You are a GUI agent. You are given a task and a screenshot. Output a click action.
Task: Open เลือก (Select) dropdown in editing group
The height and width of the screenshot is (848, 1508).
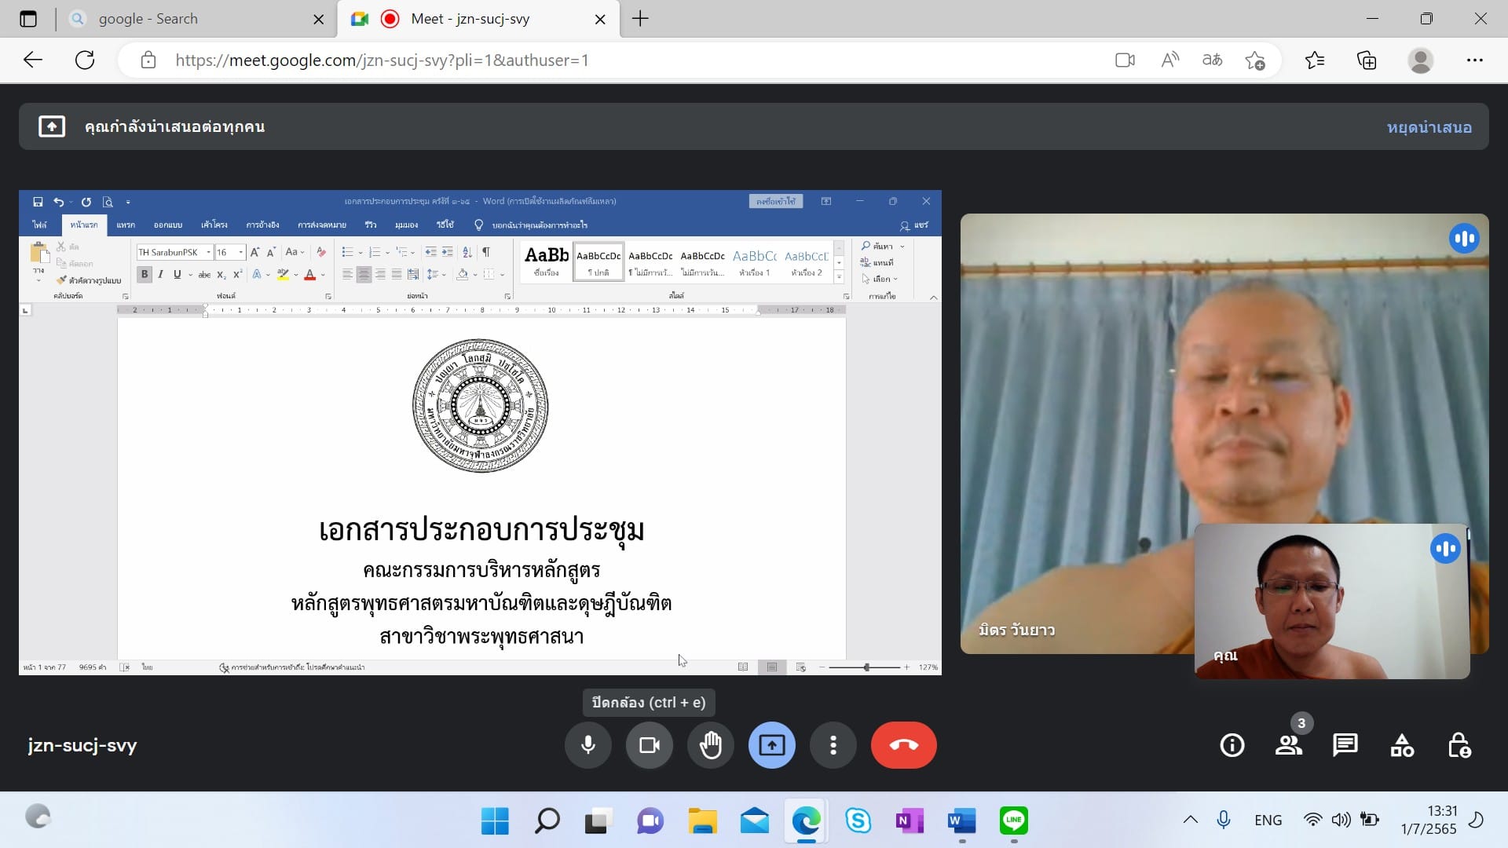(880, 279)
